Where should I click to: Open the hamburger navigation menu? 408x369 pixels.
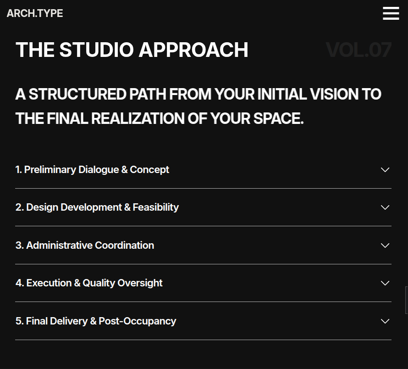pyautogui.click(x=391, y=13)
